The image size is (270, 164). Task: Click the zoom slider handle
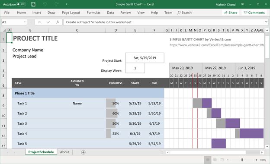coord(242,160)
